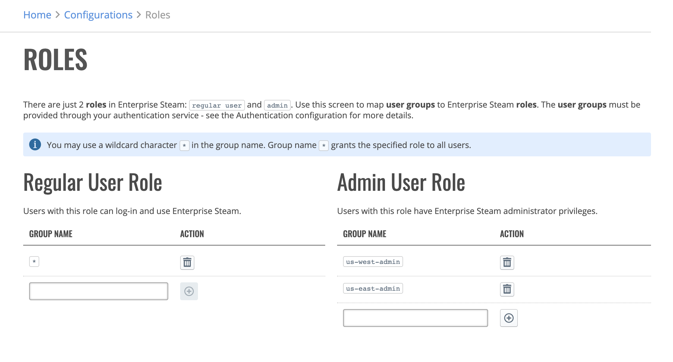The width and height of the screenshot is (673, 362).
Task: Click the Regular User Role heading
Action: pyautogui.click(x=93, y=182)
